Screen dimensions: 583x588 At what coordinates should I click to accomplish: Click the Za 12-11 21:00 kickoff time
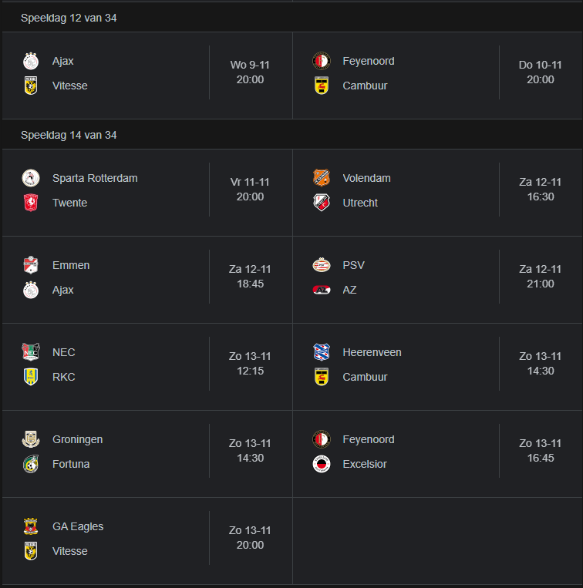541,277
